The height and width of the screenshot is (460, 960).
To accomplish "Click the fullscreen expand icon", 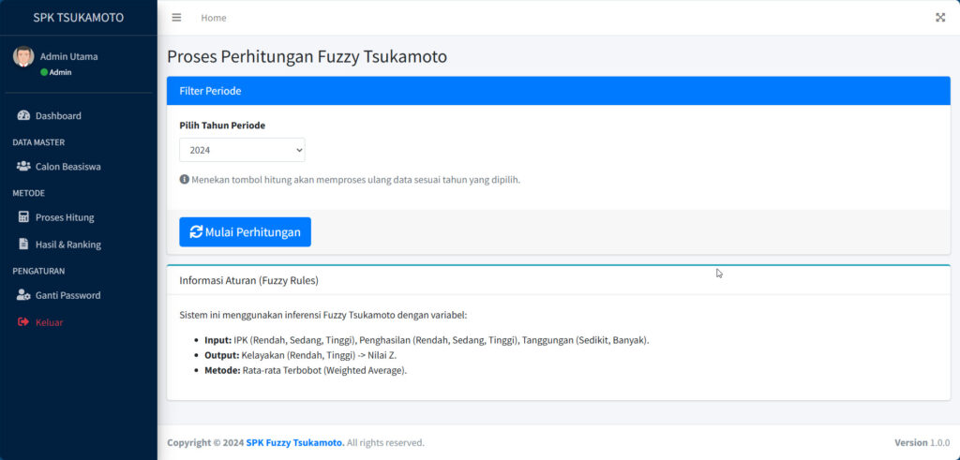I will [940, 18].
